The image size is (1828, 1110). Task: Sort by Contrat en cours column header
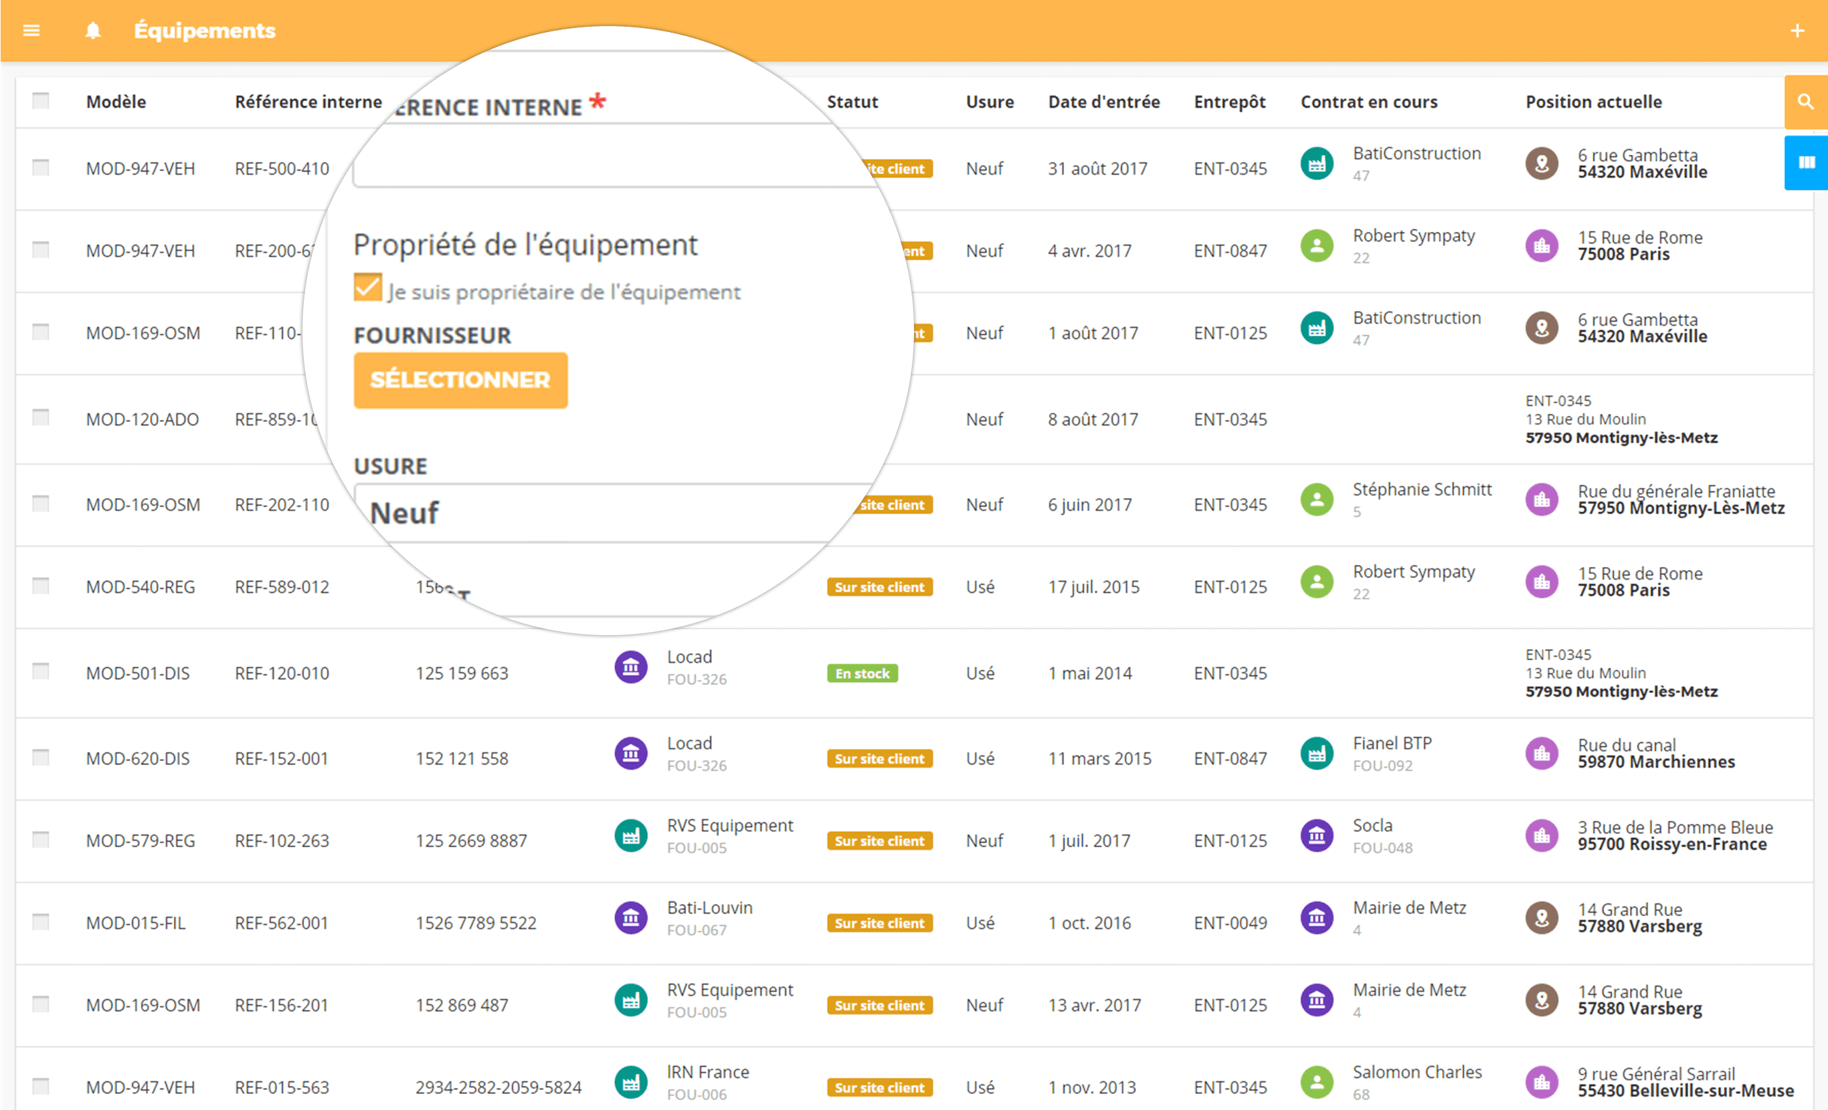pyautogui.click(x=1369, y=102)
